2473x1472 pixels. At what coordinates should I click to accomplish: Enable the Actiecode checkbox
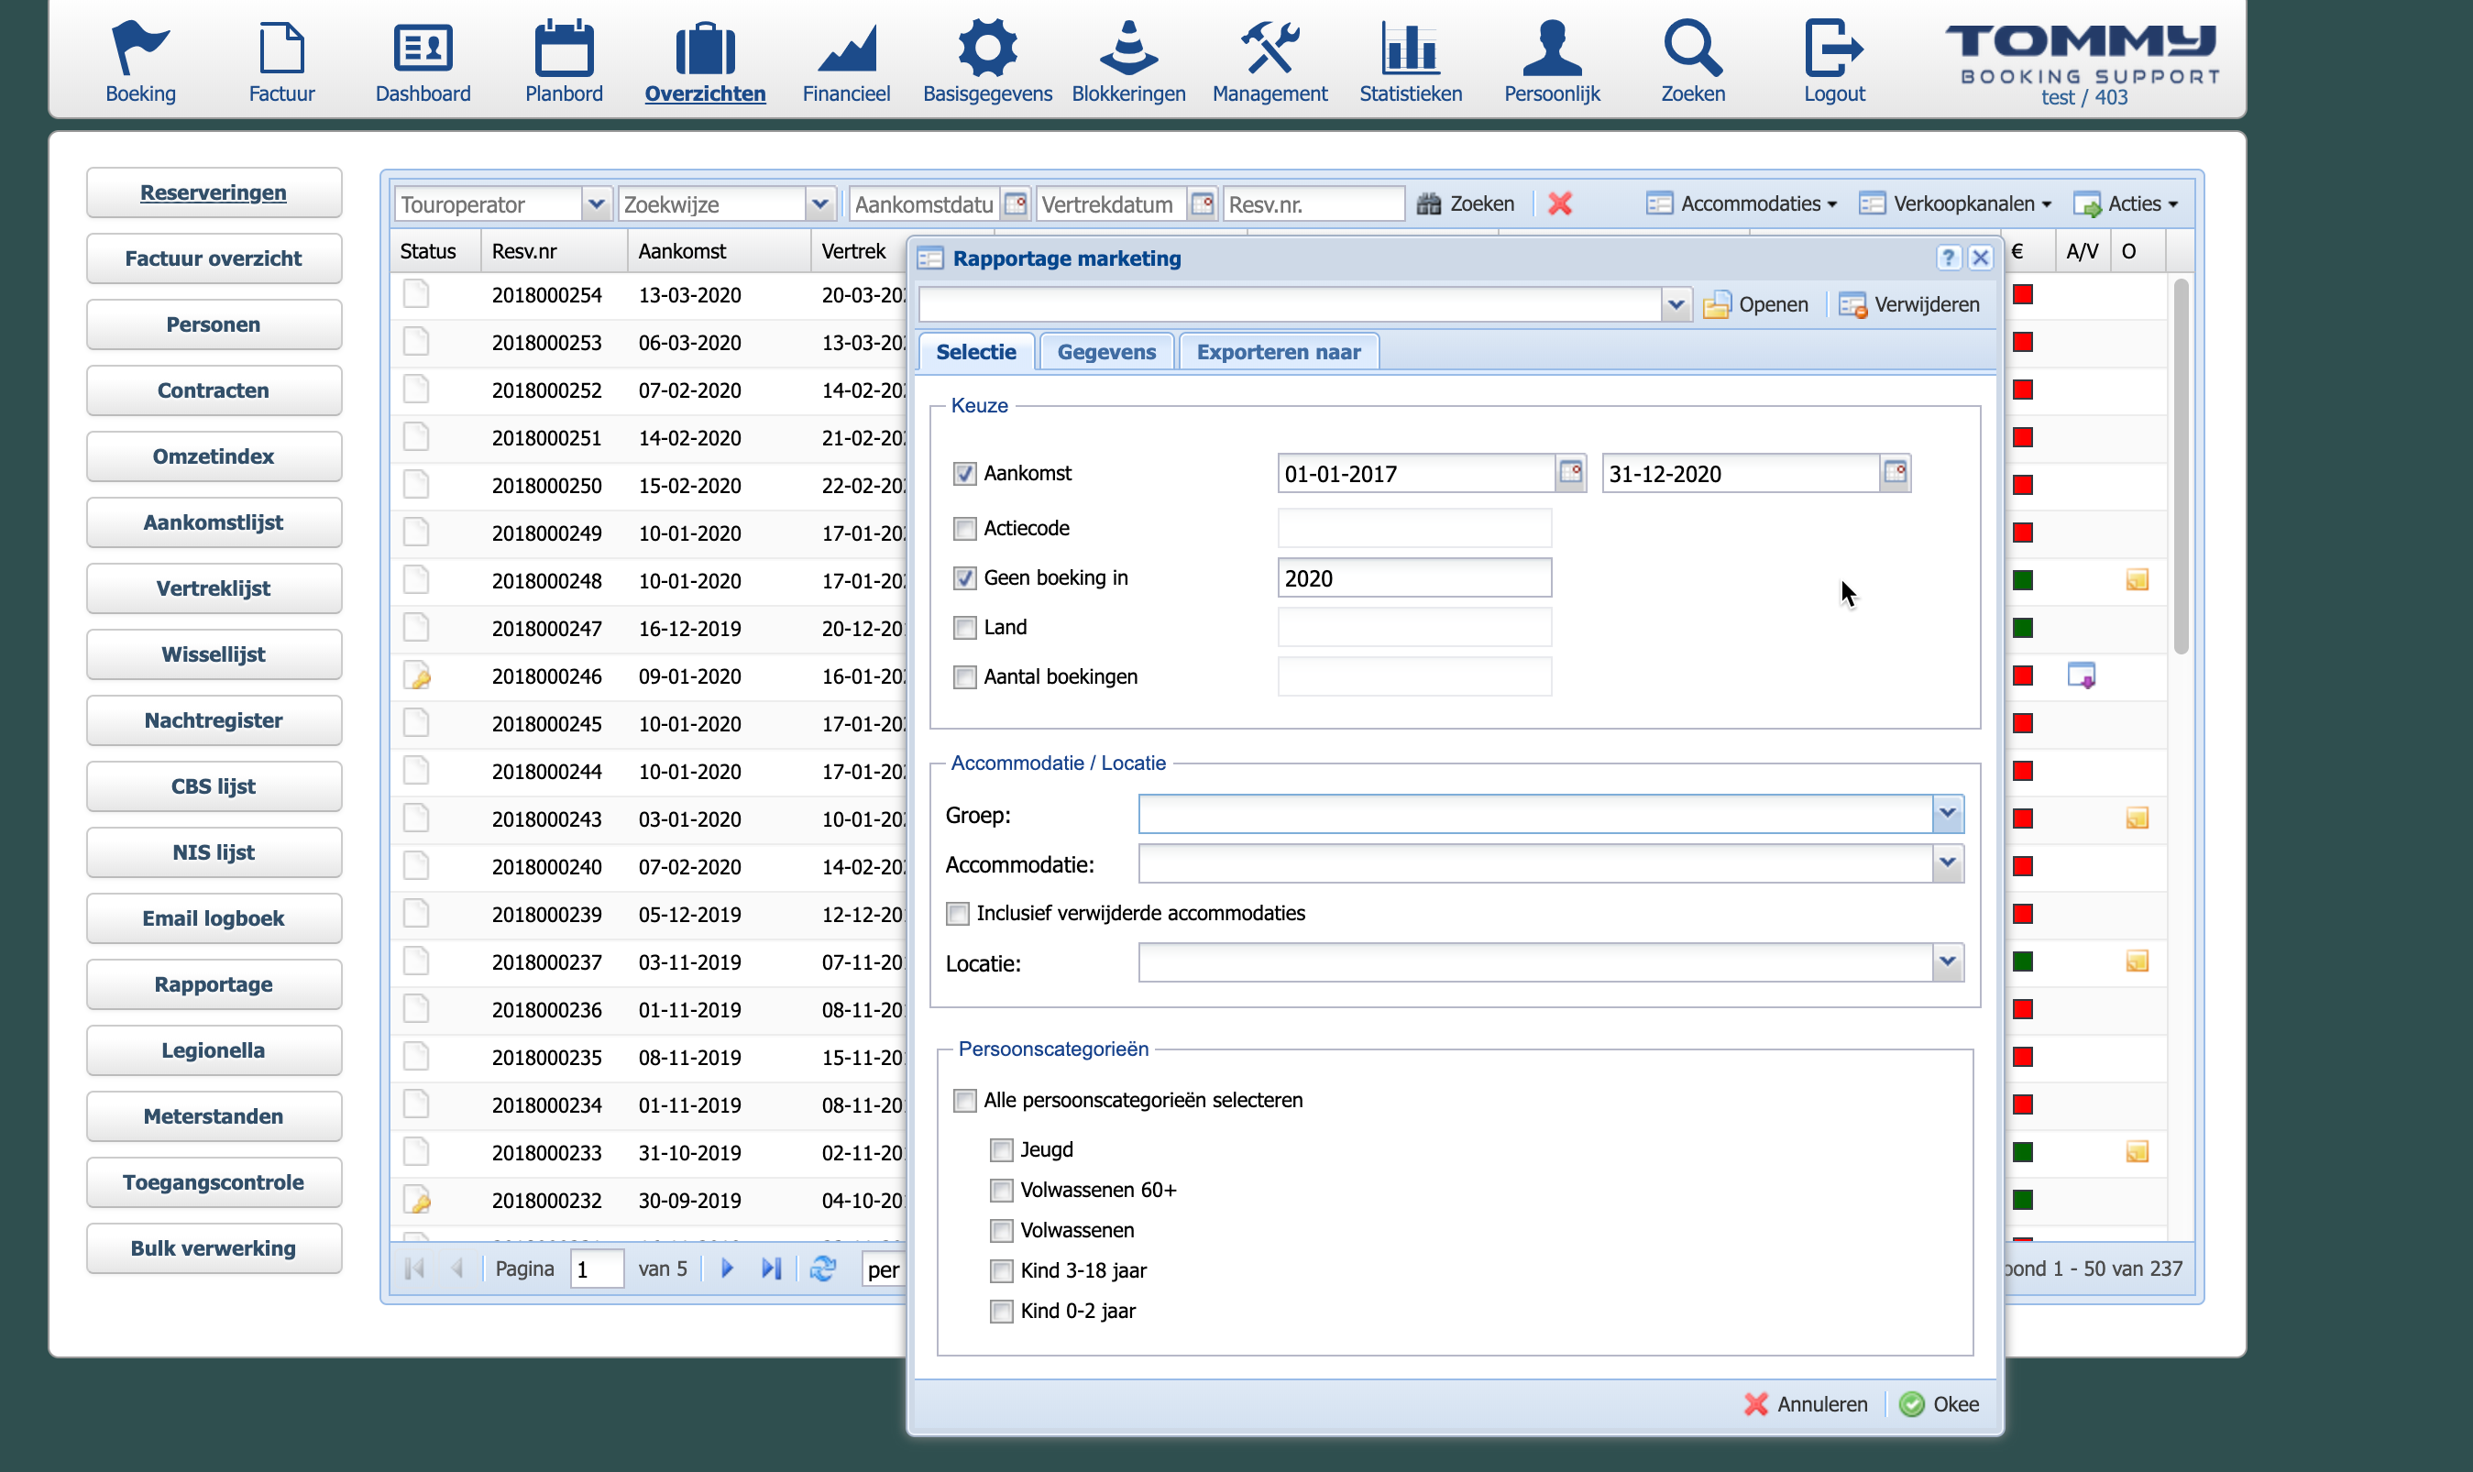[964, 528]
